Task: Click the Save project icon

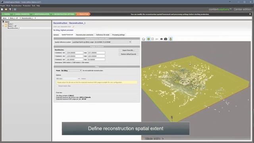Action: point(10,10)
